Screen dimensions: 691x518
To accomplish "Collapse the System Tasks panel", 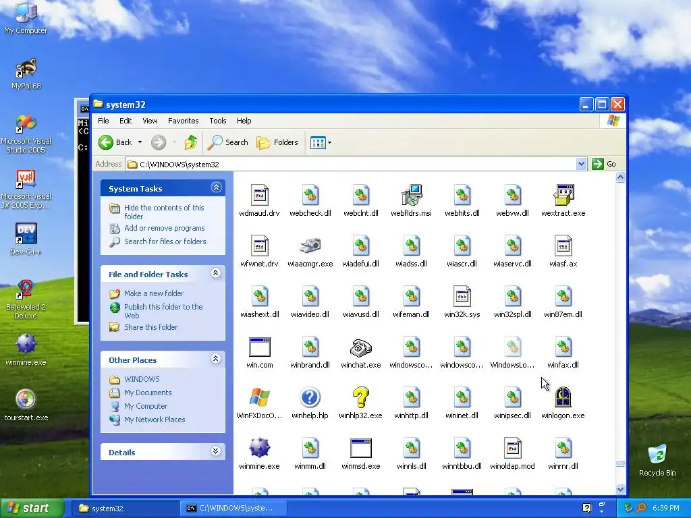I will tap(216, 188).
